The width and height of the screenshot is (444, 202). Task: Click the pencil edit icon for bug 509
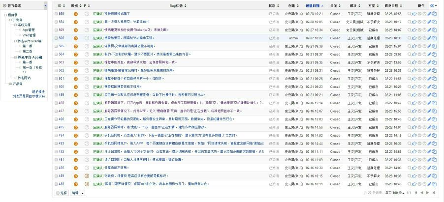[x=429, y=30]
